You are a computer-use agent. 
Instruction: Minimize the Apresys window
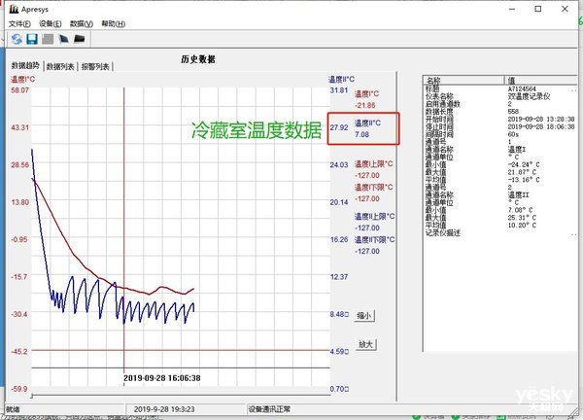coord(512,9)
